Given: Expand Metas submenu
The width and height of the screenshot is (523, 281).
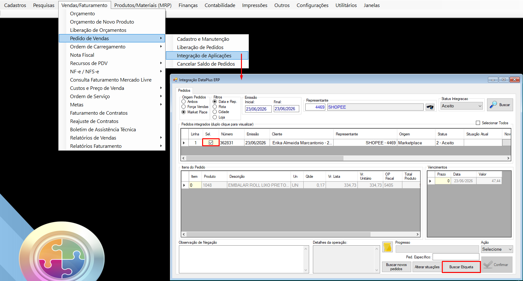Looking at the screenshot, I should (112, 104).
